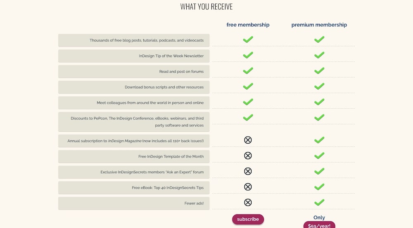This screenshot has height=228, width=413.
Task: Click the $59/year premium button
Action: 319,225
